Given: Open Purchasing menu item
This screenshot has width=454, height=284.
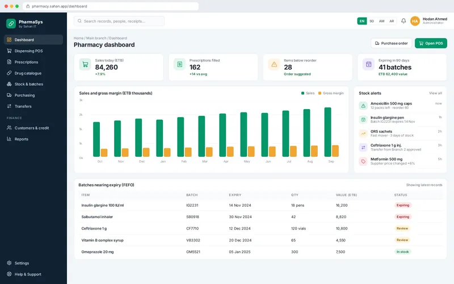Looking at the screenshot, I should pyautogui.click(x=33, y=95).
